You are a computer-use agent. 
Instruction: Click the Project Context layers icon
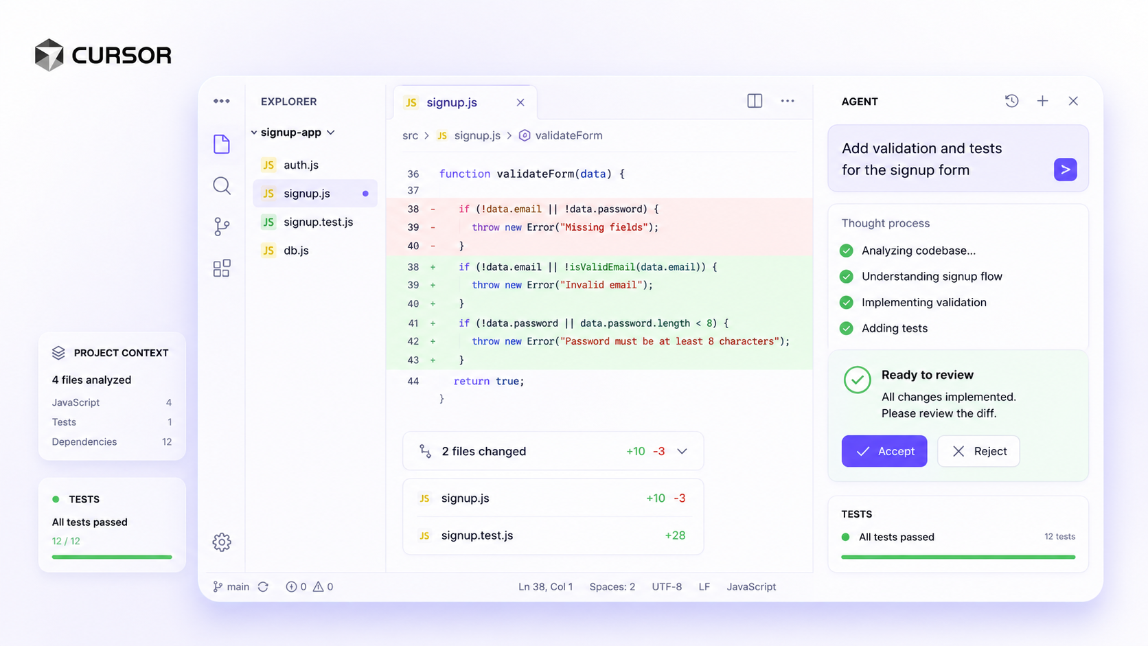tap(58, 353)
